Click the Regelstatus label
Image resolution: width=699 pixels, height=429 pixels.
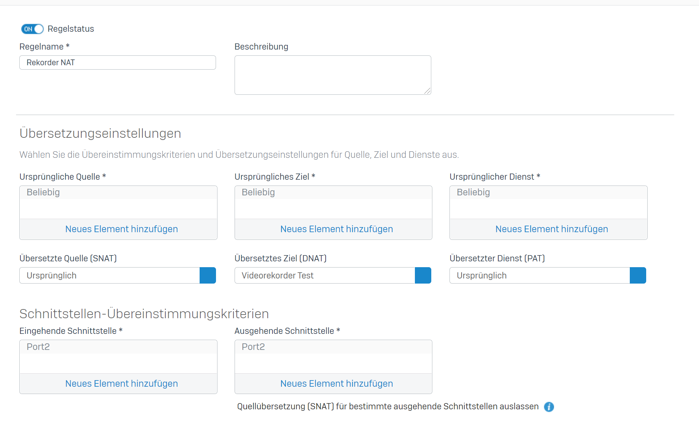point(71,29)
